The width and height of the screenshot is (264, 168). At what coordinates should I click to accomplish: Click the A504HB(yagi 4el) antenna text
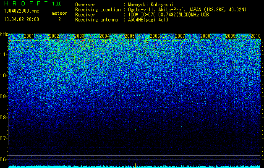point(148,20)
